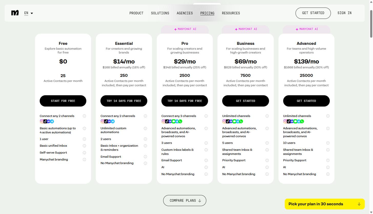Open the Solutions menu
The height and width of the screenshot is (214, 373).
click(x=160, y=13)
